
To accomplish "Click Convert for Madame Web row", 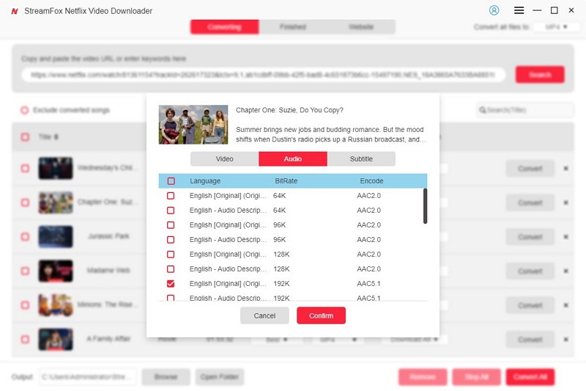I will pyautogui.click(x=530, y=271).
